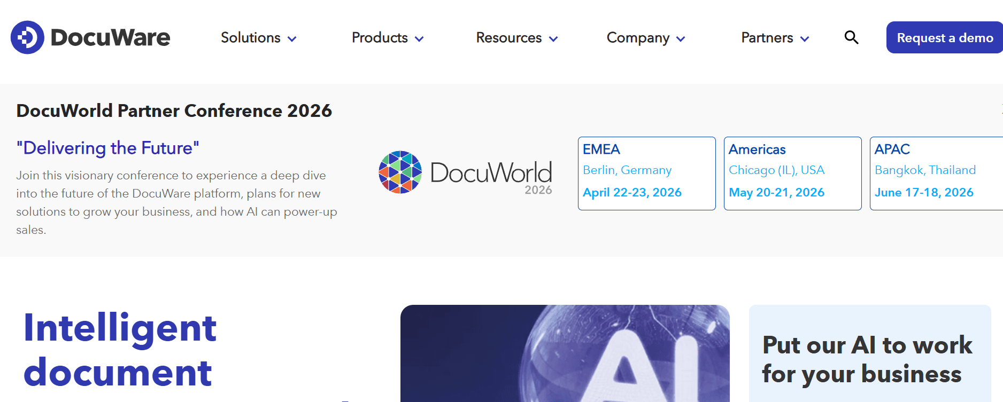
Task: Click the DocuWorld 2026 logo
Action: (x=465, y=173)
